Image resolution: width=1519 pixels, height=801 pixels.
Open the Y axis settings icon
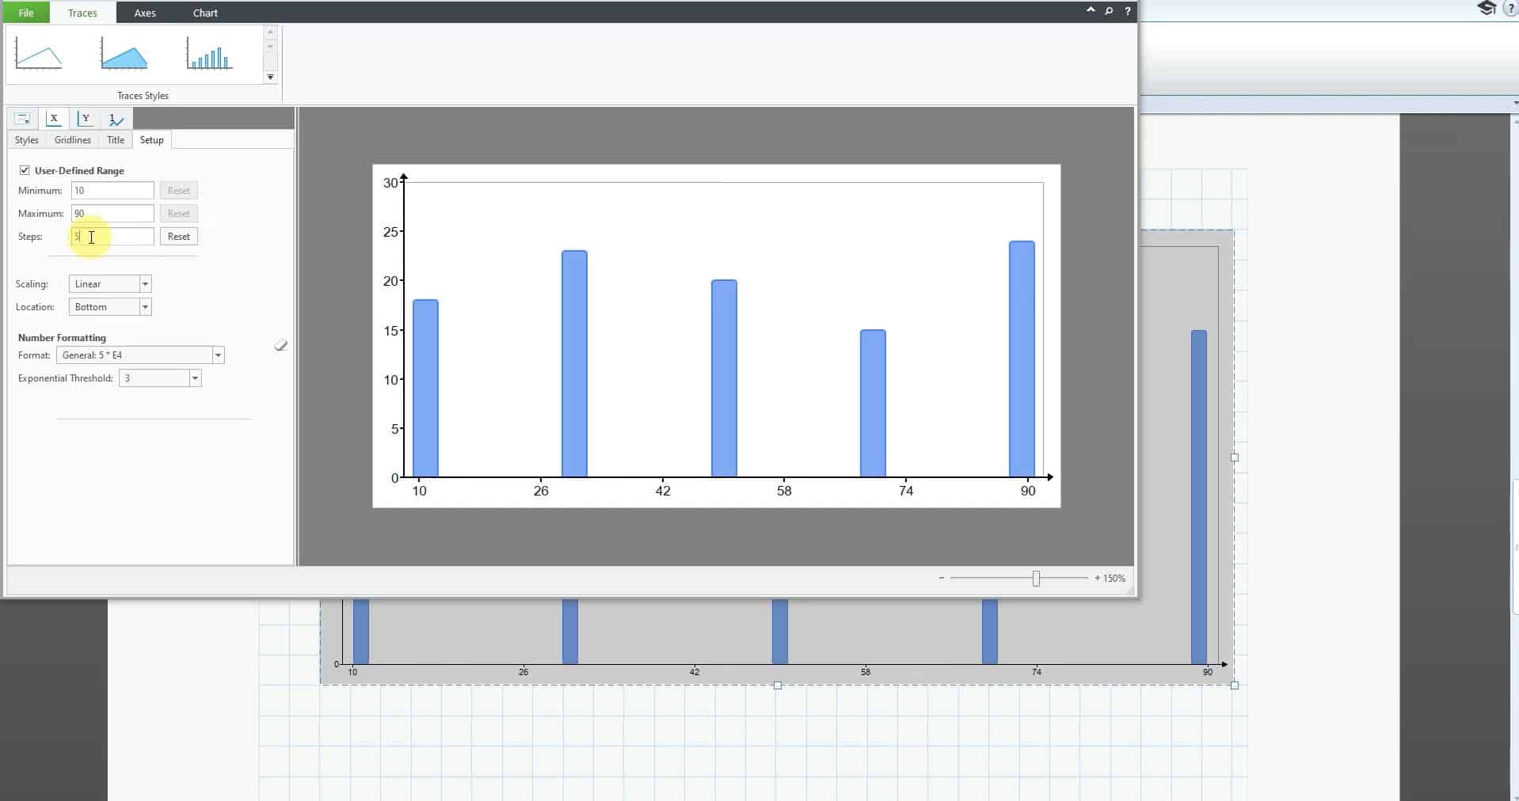[x=86, y=119]
